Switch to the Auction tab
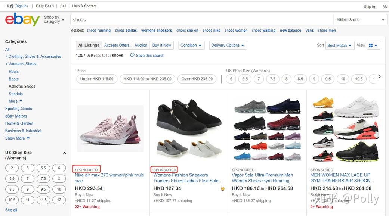389x216 pixels. pyautogui.click(x=141, y=46)
